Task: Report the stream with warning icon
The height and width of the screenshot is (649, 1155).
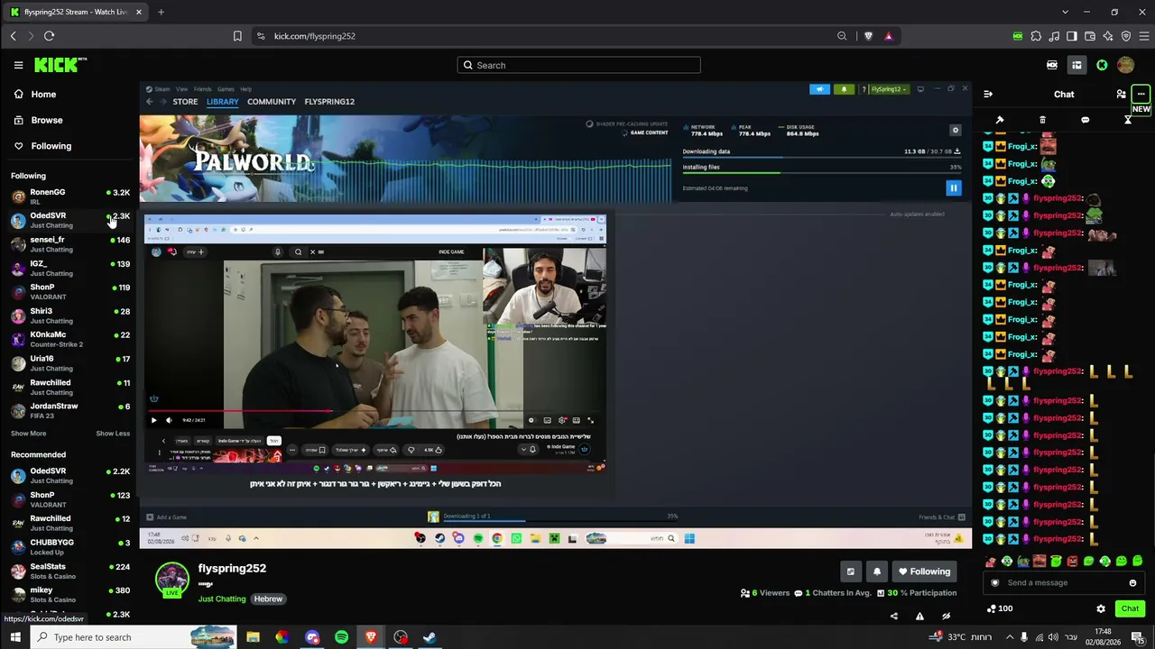Action: [x=919, y=617]
